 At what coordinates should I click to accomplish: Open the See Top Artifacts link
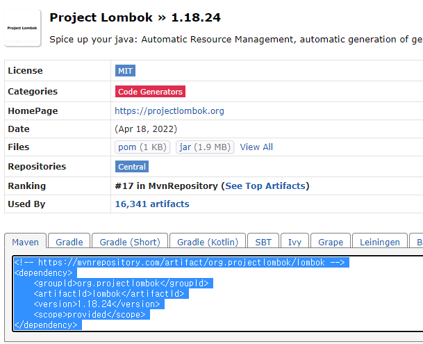click(265, 186)
